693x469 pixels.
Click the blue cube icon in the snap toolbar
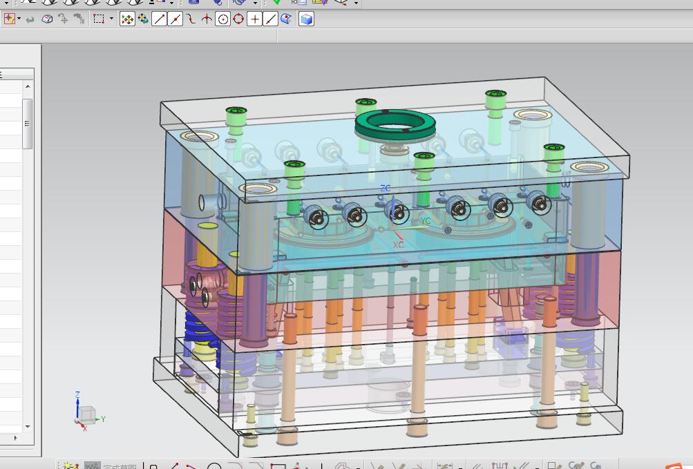(306, 19)
